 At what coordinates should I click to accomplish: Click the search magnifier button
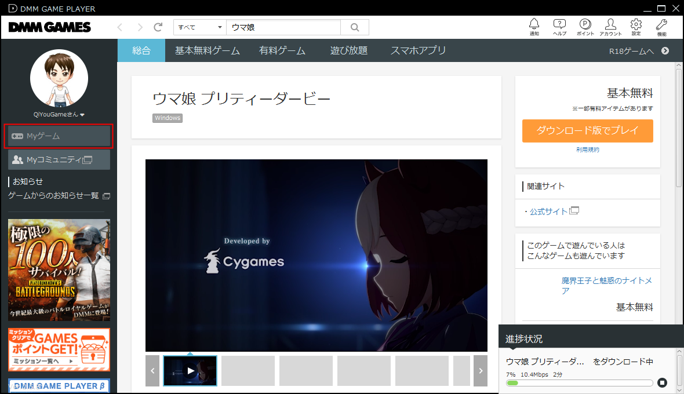(355, 27)
